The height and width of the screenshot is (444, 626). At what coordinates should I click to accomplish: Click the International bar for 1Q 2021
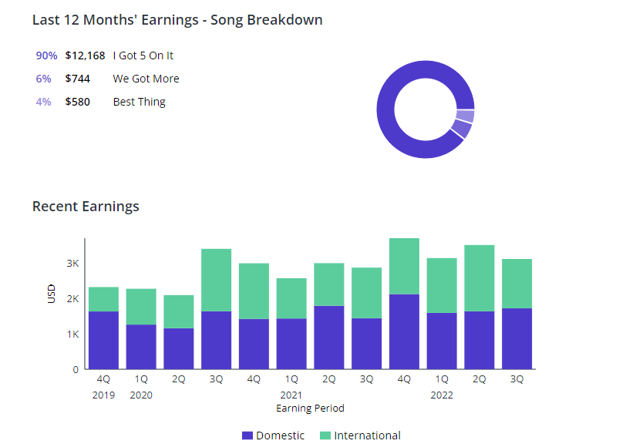pyautogui.click(x=291, y=298)
